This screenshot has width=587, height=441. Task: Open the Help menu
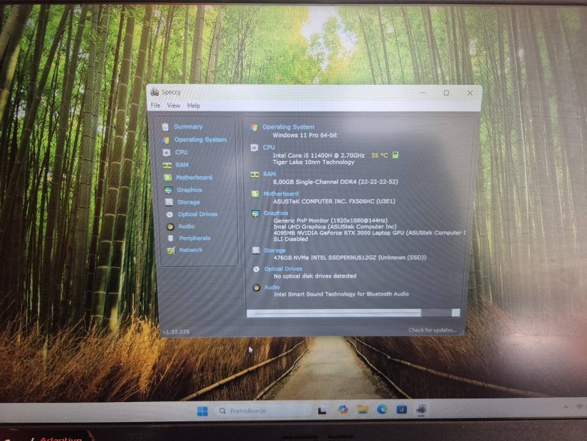194,105
